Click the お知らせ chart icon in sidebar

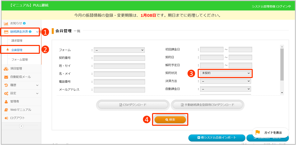(6, 23)
